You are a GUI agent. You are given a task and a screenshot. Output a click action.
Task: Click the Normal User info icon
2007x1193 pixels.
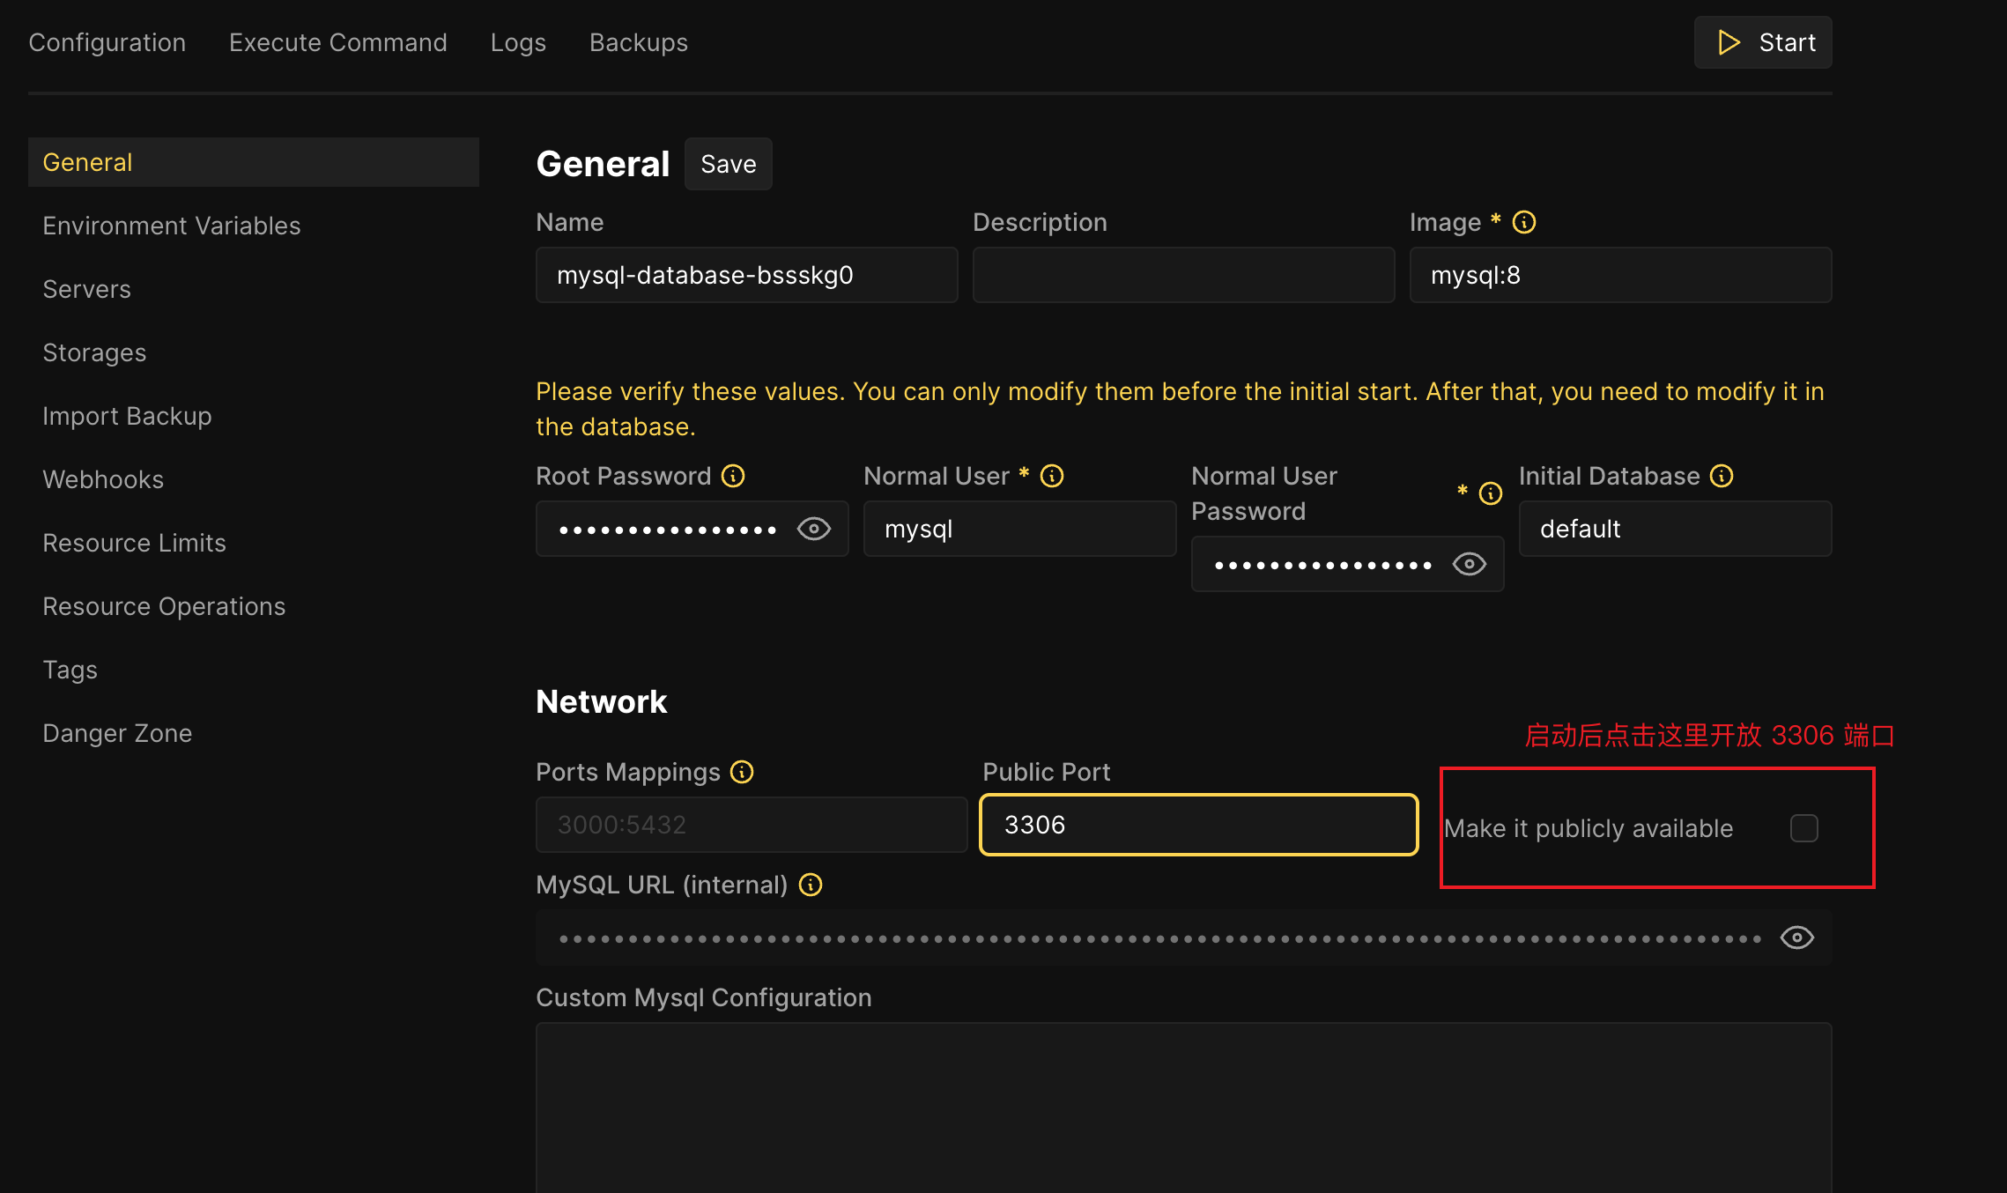click(1052, 476)
